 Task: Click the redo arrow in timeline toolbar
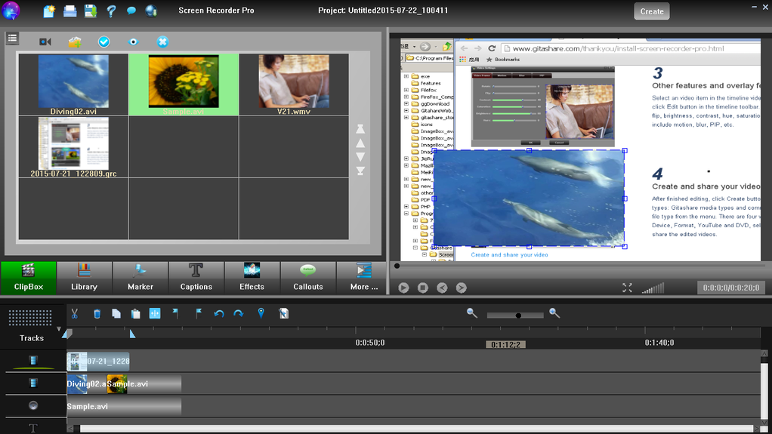coord(239,313)
